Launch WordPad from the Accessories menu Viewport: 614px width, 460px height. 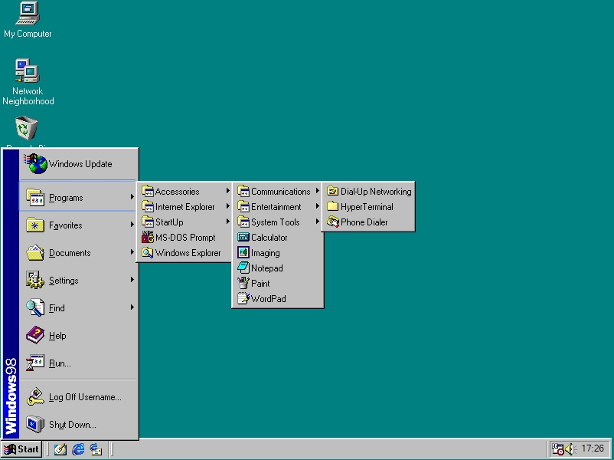coord(278,298)
